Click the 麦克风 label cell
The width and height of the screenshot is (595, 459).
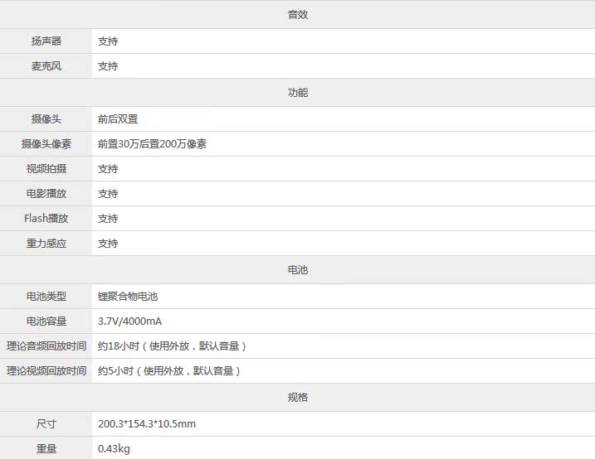[46, 66]
